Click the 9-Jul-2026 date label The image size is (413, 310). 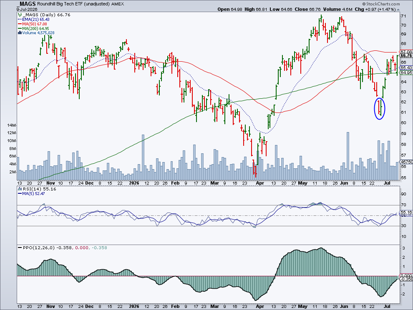[x=27, y=9]
